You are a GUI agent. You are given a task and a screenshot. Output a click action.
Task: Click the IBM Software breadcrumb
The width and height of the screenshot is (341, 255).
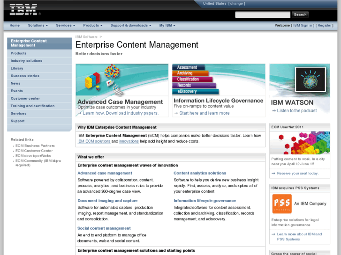pos(86,36)
